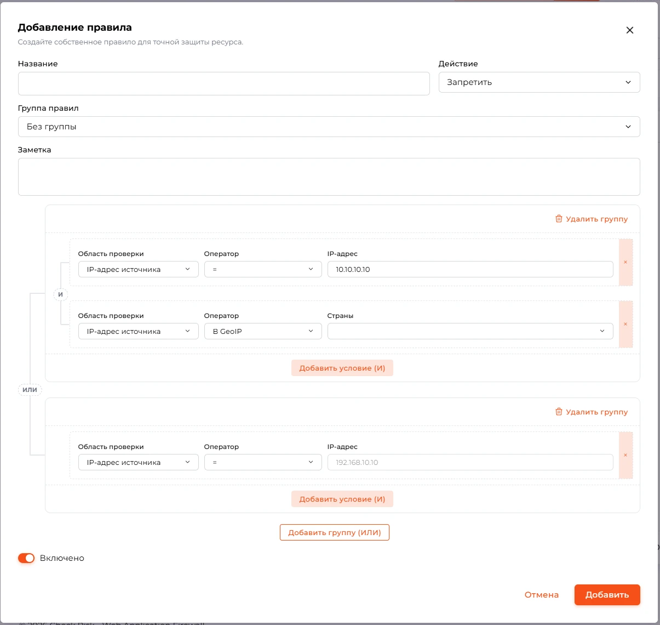
Task: Add an AND condition to the first group
Action: (x=342, y=368)
